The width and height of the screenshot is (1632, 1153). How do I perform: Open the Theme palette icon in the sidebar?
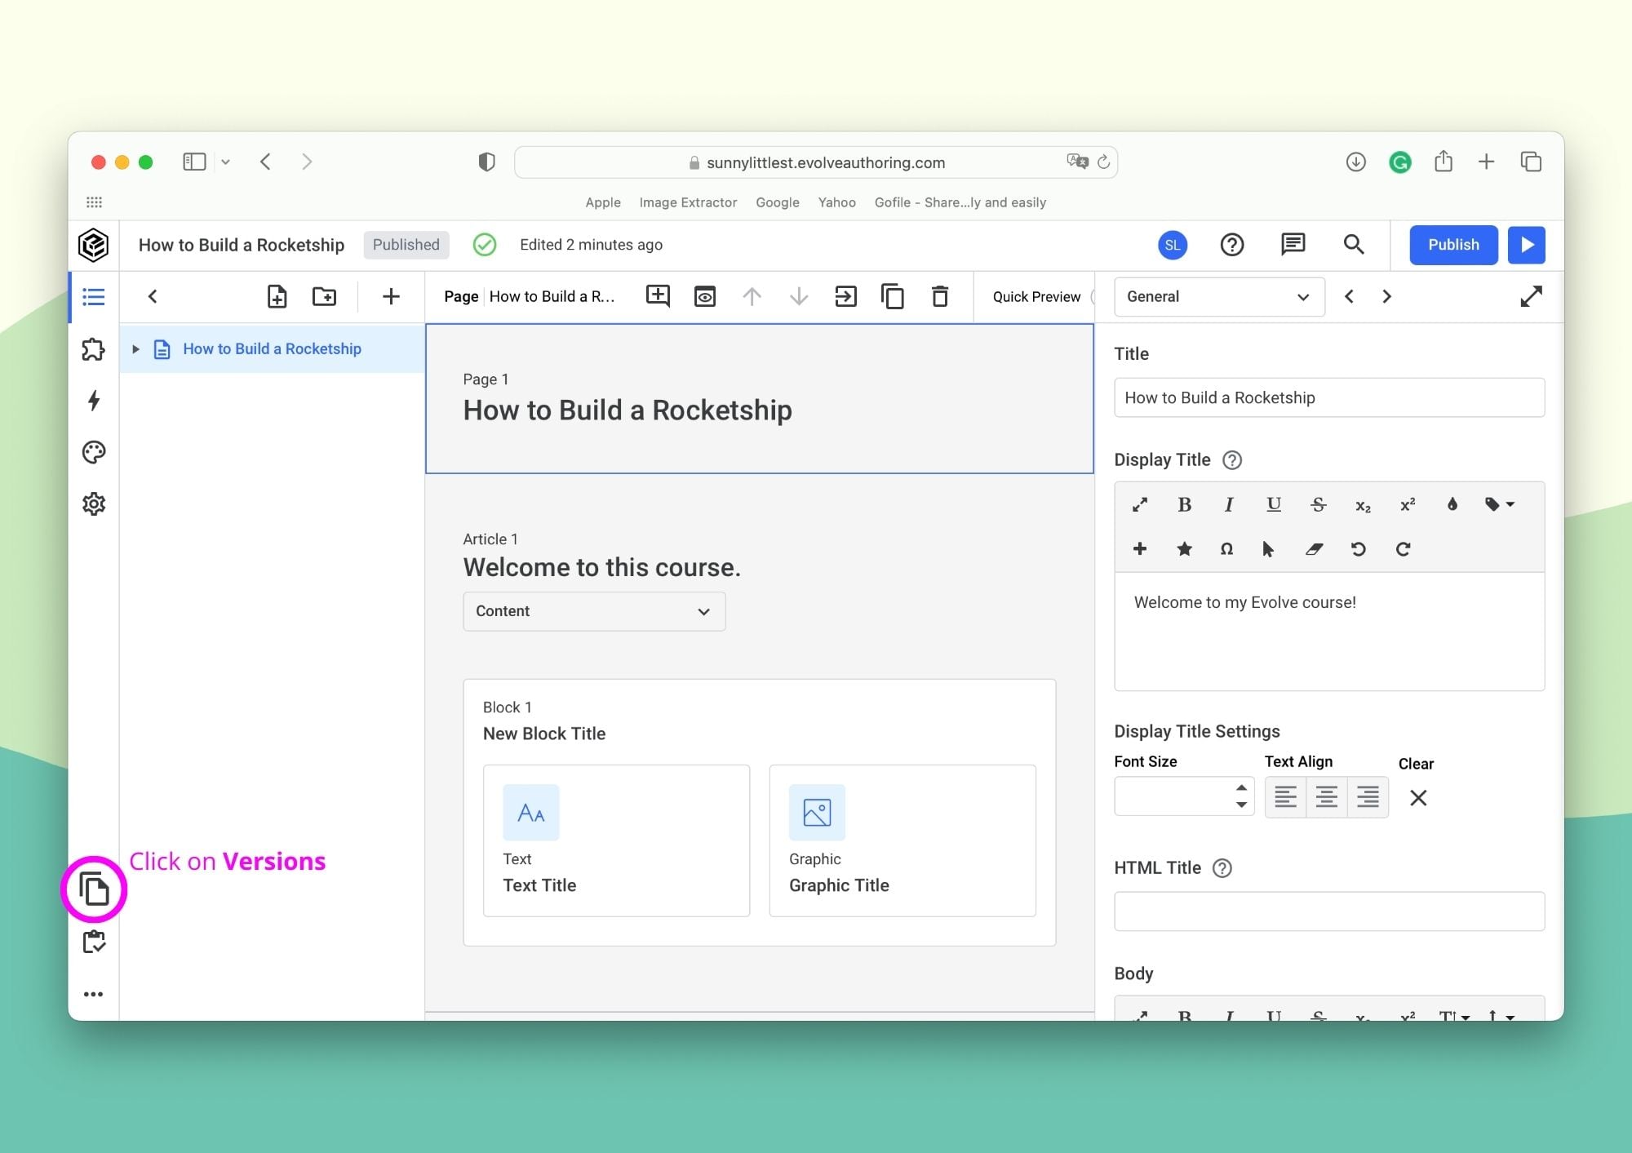coord(94,452)
